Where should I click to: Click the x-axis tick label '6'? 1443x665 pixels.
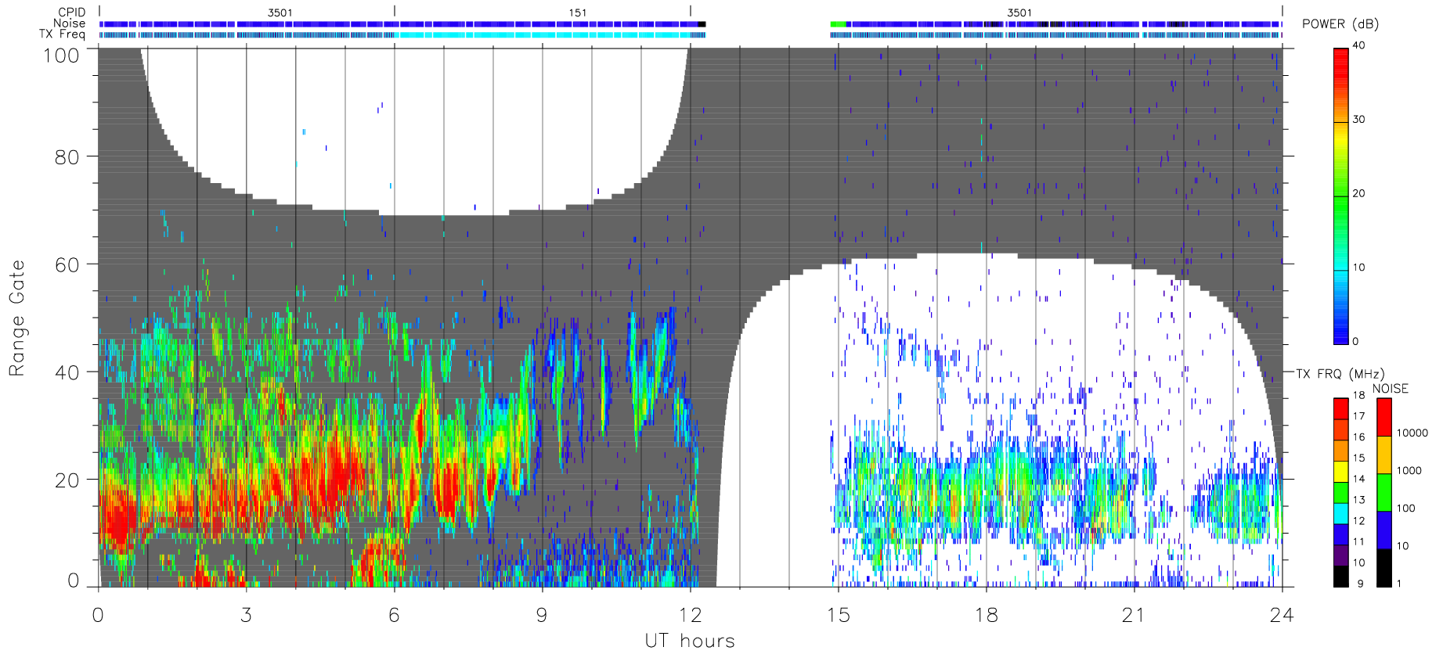[x=394, y=615]
